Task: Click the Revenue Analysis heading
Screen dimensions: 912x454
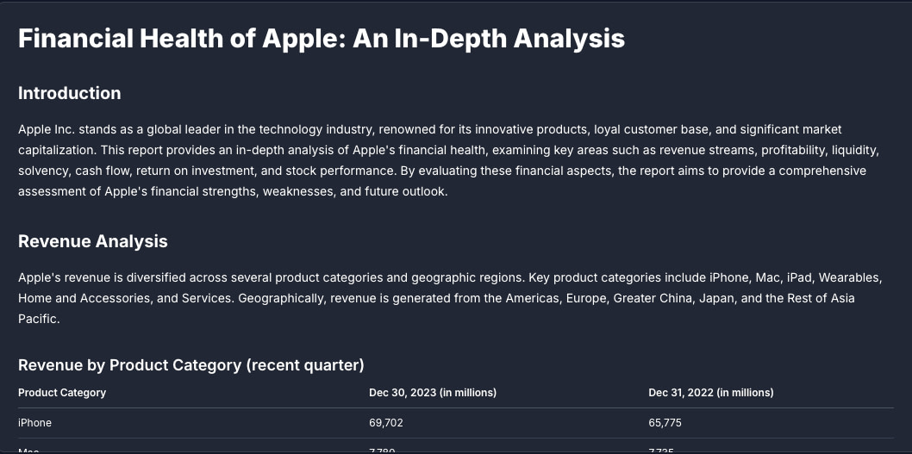Action: coord(93,241)
